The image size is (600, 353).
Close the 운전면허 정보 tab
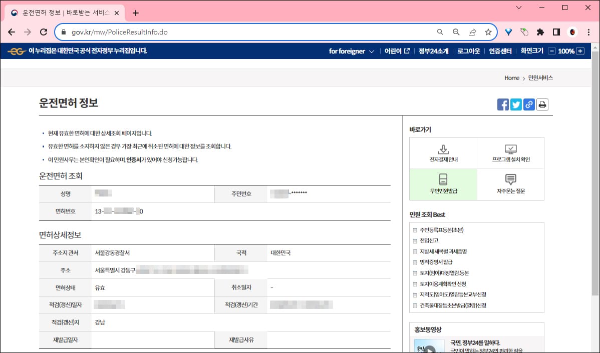(x=117, y=13)
